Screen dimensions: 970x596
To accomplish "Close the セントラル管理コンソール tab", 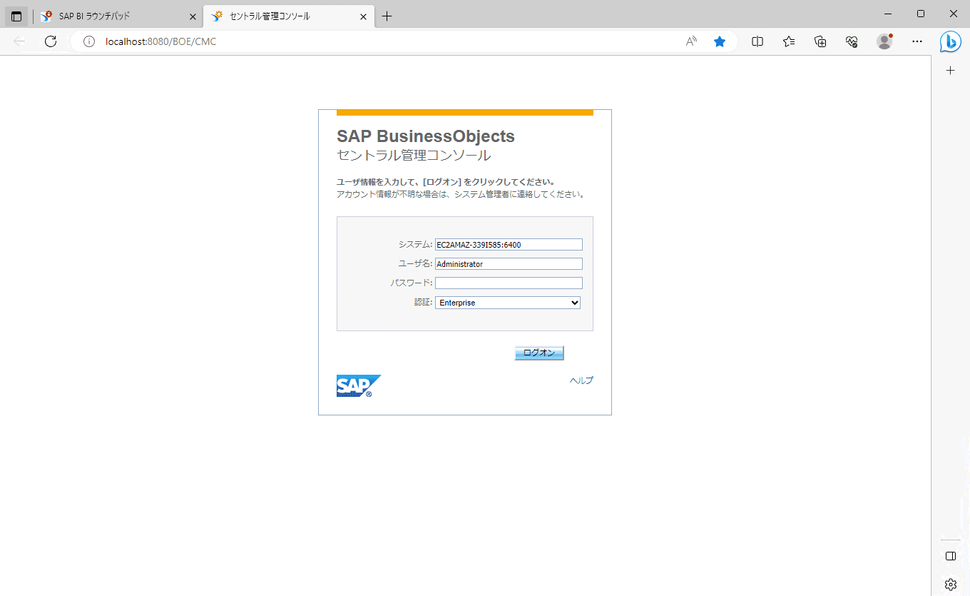I will 364,16.
